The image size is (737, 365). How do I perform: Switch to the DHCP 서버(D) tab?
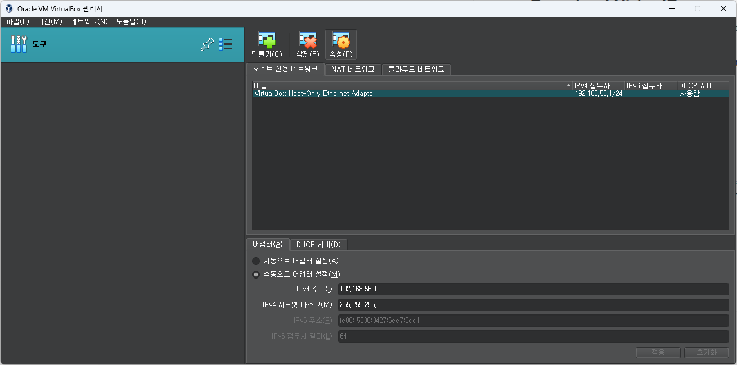(x=318, y=244)
